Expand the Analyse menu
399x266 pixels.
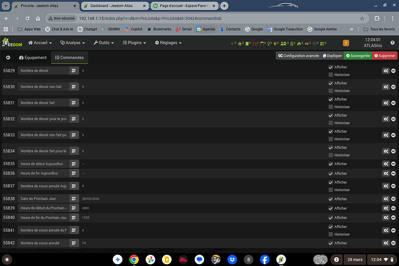tap(72, 43)
